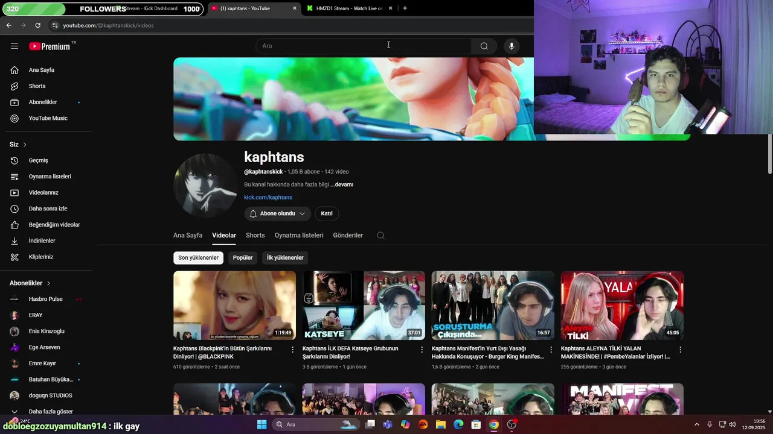Open the YouTube hamburger guide menu
This screenshot has height=434, width=773.
click(14, 46)
